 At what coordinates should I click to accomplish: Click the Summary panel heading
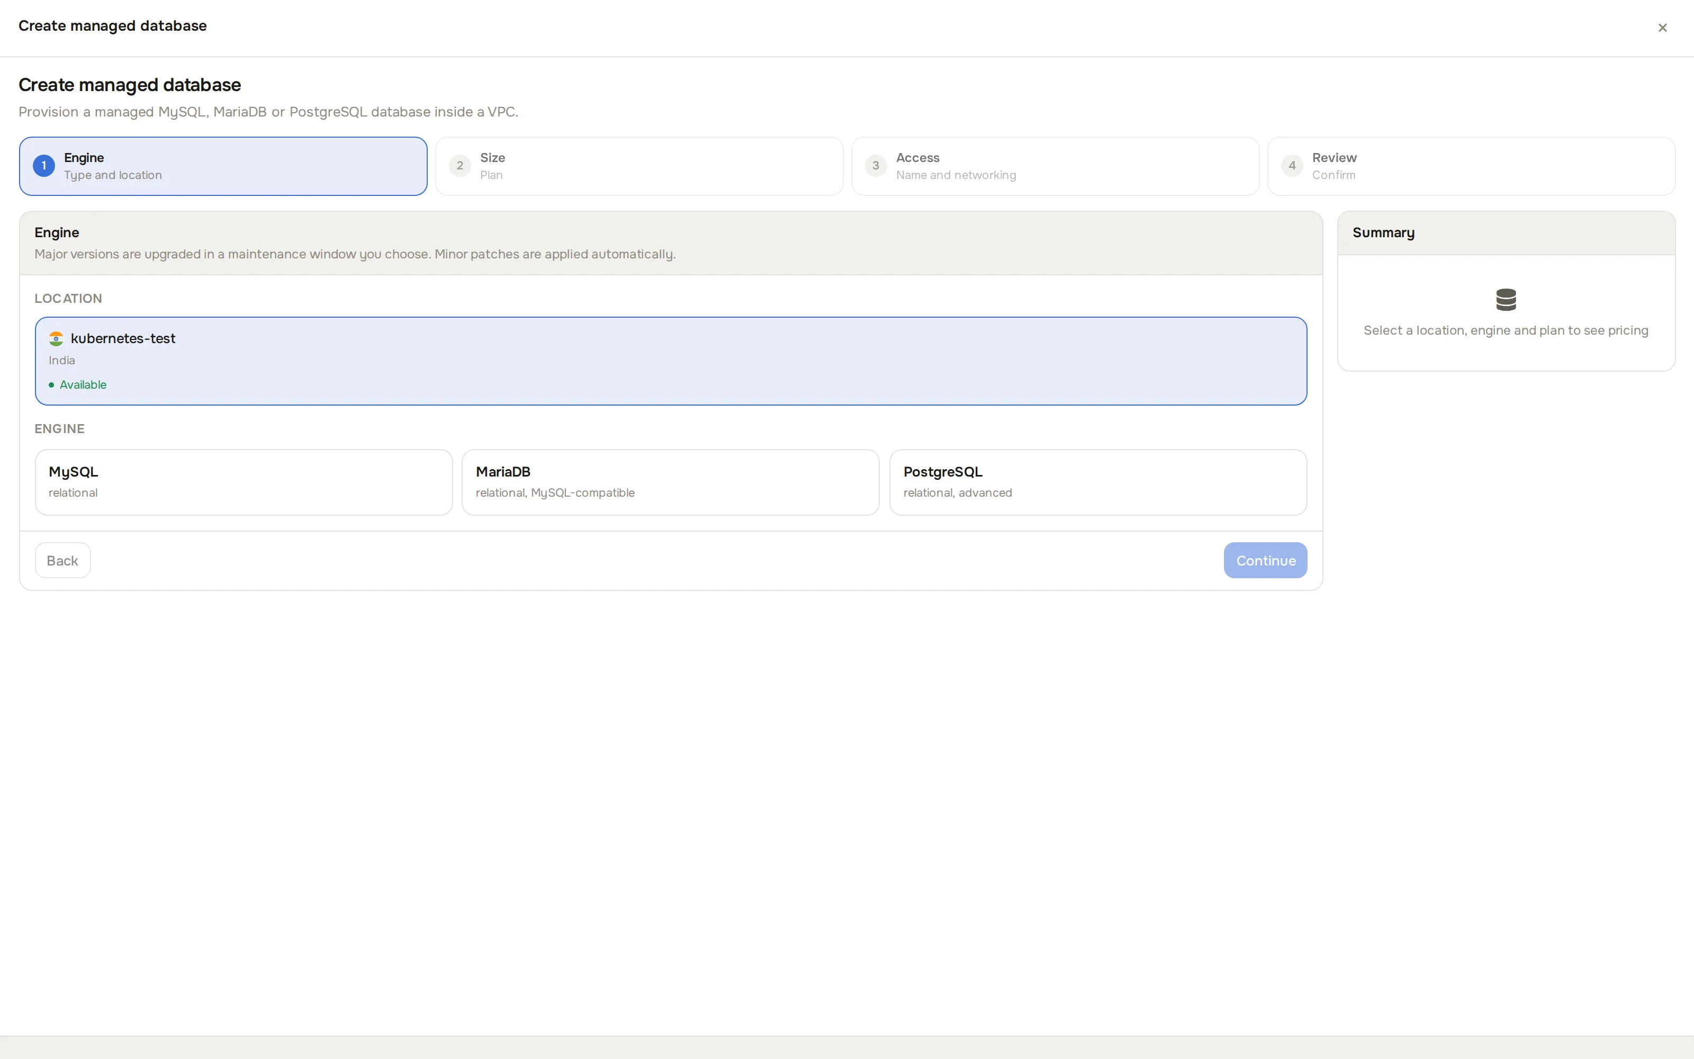(1383, 232)
